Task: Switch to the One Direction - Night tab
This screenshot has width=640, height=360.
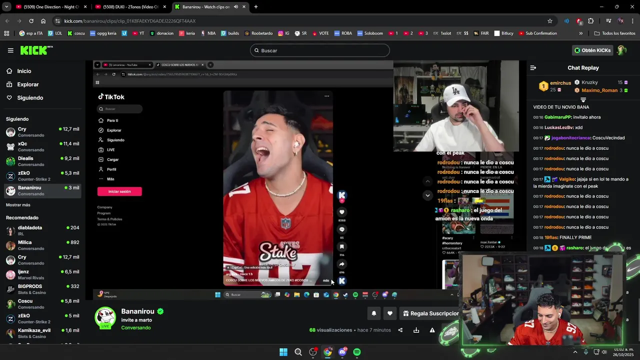Action: coord(51,7)
